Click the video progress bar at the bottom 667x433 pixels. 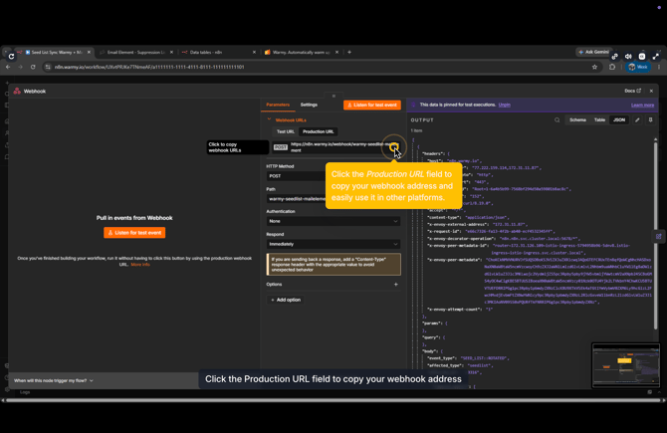click(333, 400)
